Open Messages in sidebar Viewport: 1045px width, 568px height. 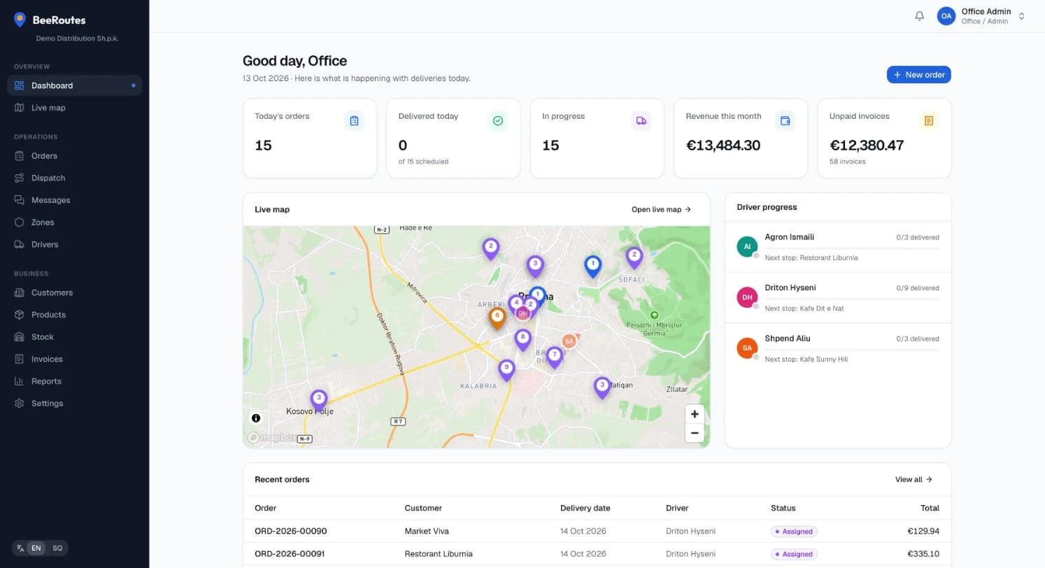(75, 200)
